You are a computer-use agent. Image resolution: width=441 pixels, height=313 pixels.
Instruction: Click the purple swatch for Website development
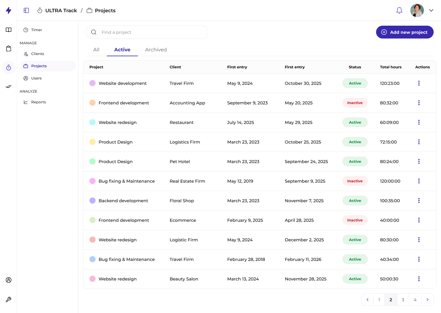(x=92, y=83)
